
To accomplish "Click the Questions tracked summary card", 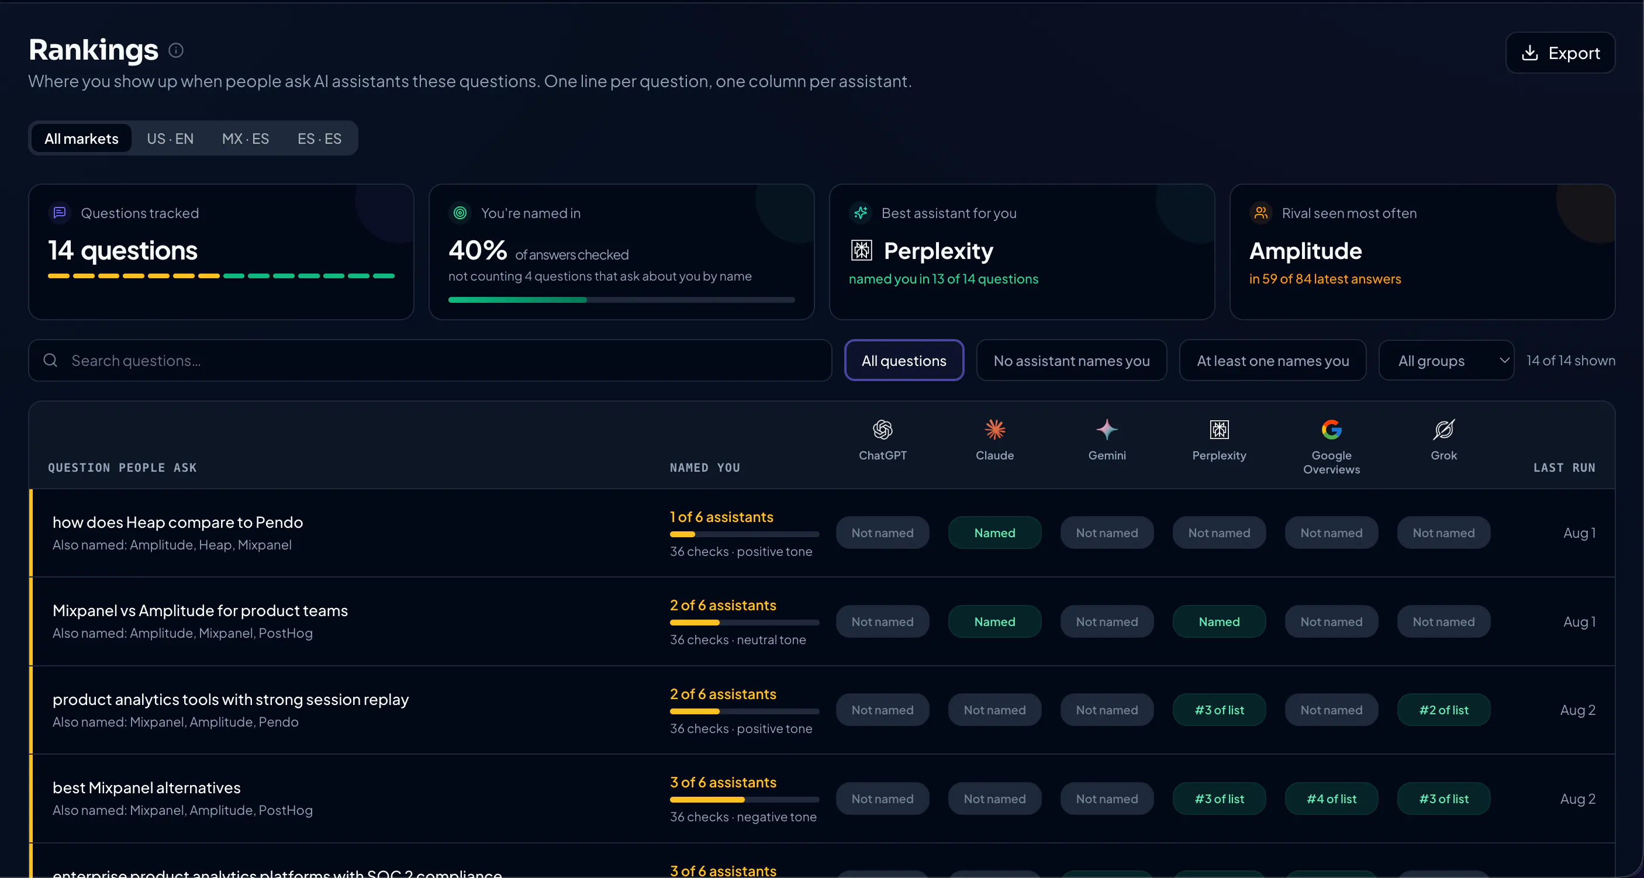I will [x=221, y=252].
